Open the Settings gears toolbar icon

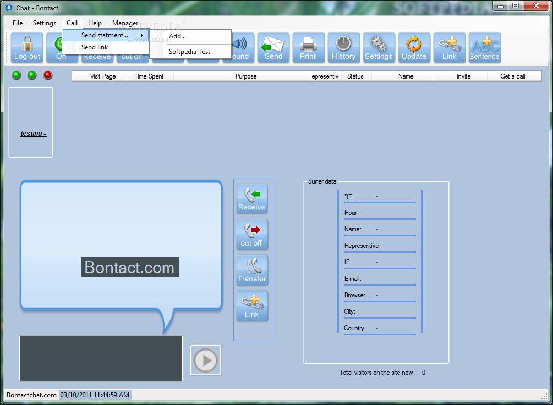[379, 48]
